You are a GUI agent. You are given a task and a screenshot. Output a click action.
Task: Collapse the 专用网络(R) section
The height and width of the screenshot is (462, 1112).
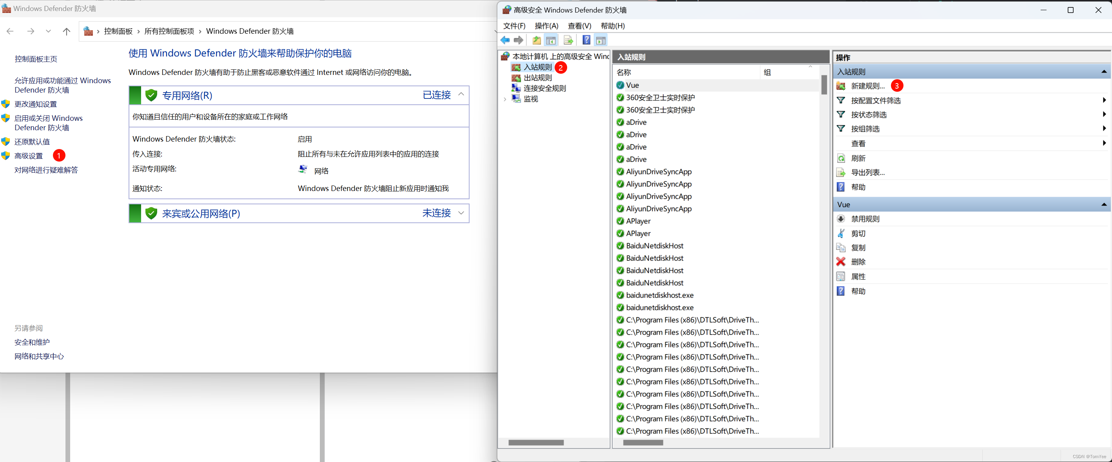pos(461,95)
